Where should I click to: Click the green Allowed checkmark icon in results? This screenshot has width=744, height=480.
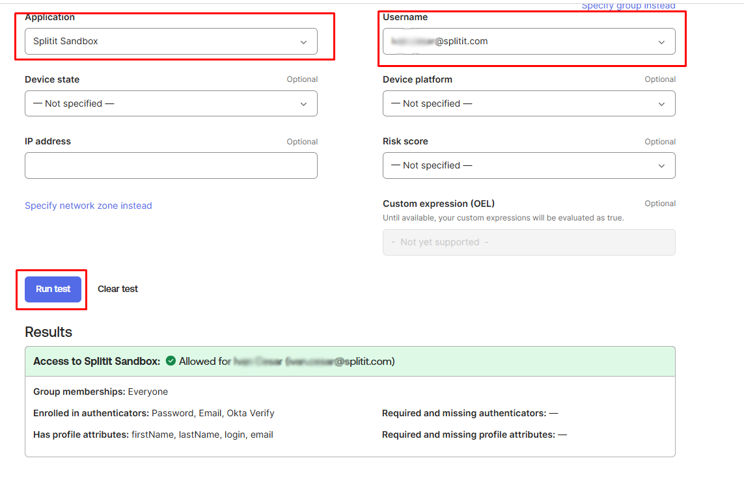[171, 361]
